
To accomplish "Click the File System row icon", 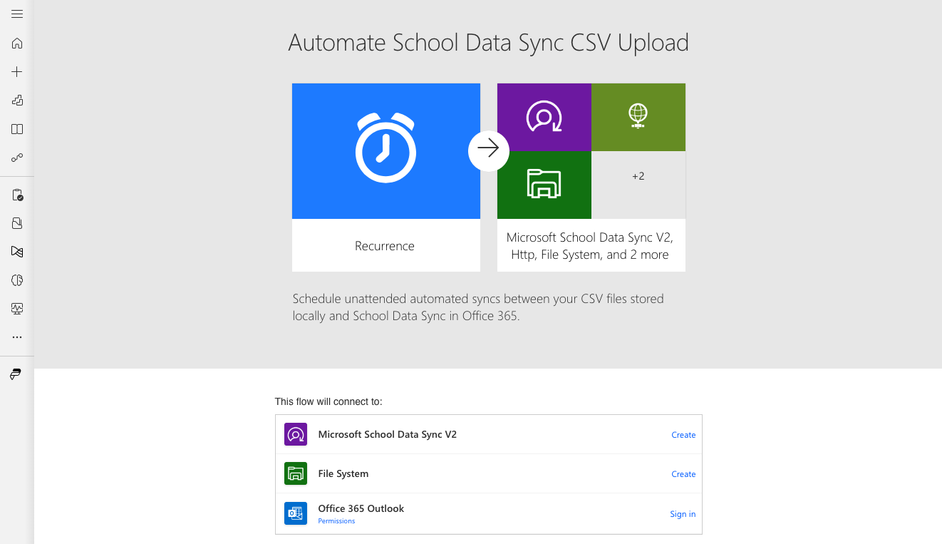I will pos(296,473).
